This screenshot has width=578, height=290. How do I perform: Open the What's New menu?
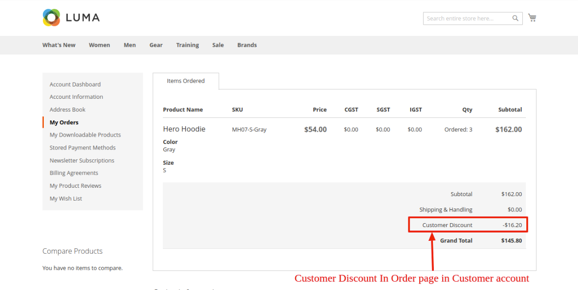point(59,45)
